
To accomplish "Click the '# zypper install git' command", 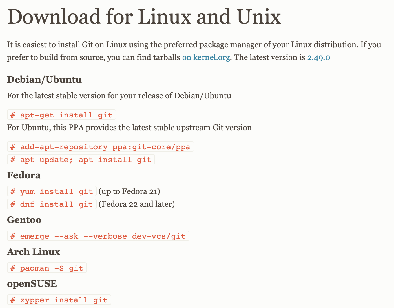I will pyautogui.click(x=59, y=300).
